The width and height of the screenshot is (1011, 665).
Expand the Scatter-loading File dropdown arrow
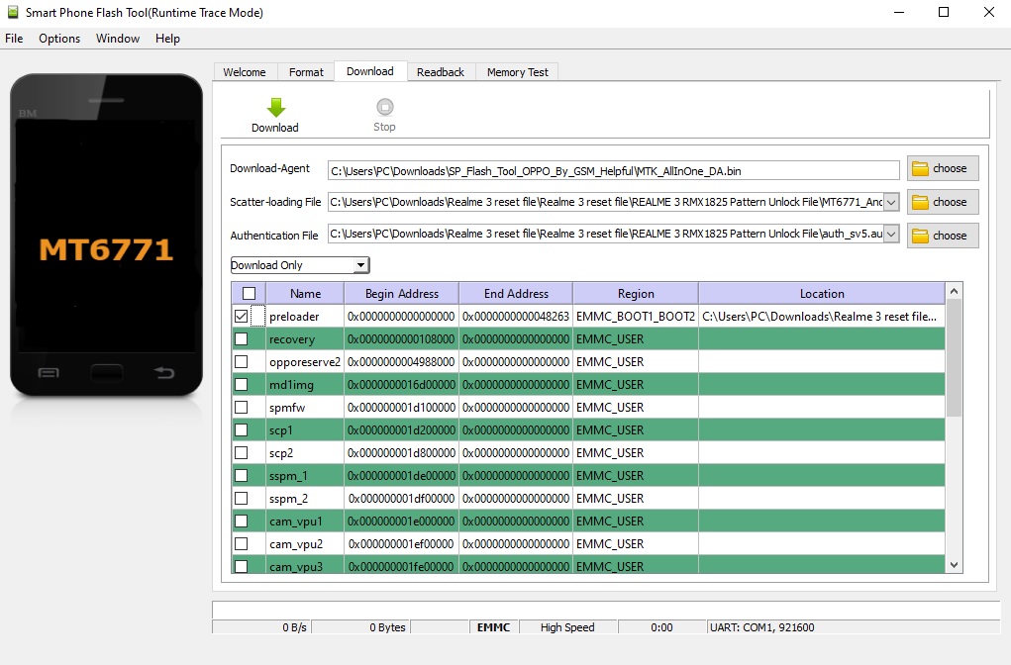pyautogui.click(x=891, y=202)
